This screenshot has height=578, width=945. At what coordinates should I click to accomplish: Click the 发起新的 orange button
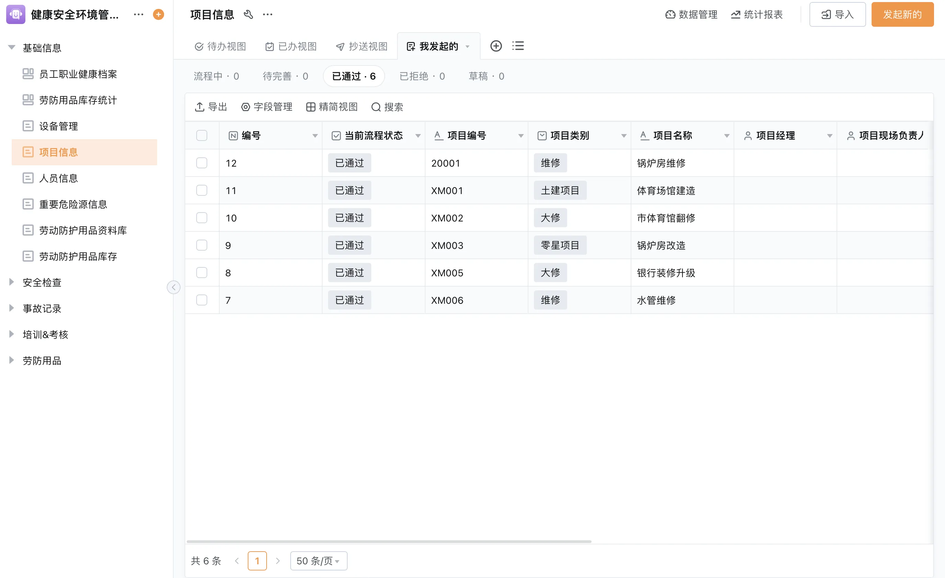point(902,14)
